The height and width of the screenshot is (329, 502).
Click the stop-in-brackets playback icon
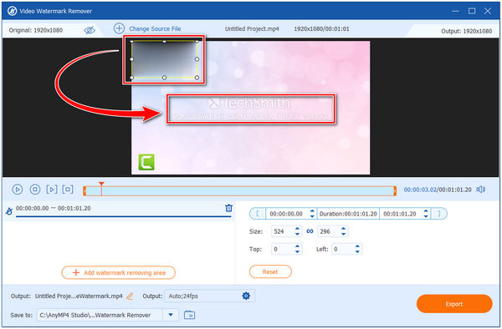(68, 190)
